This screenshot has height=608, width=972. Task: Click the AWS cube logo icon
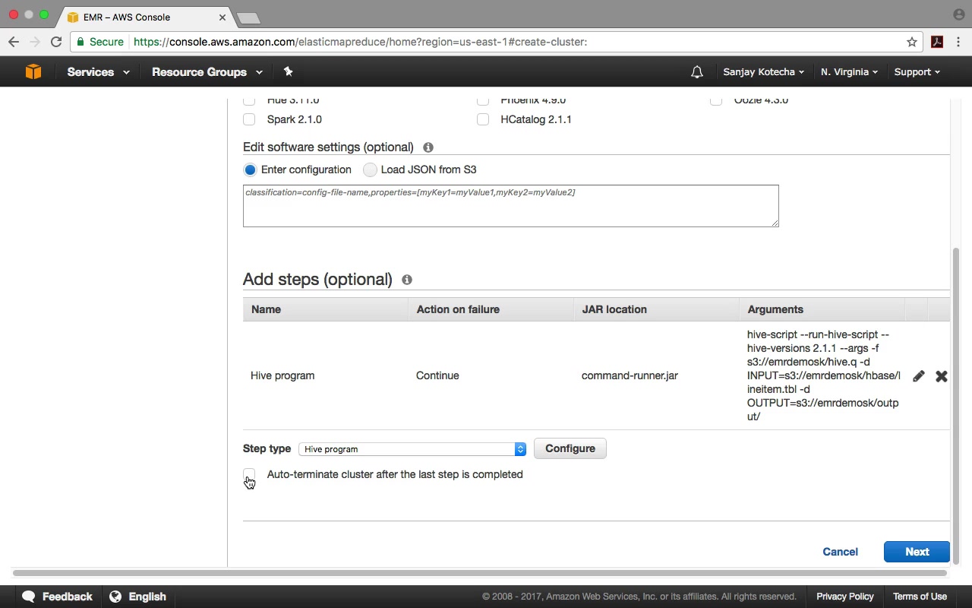(x=33, y=71)
